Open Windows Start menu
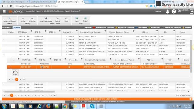This screenshot has width=194, height=109. [4, 106]
